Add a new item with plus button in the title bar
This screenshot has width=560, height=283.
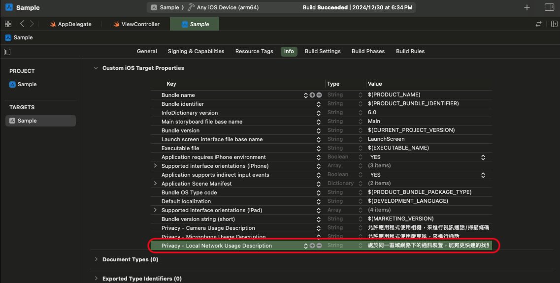point(527,7)
